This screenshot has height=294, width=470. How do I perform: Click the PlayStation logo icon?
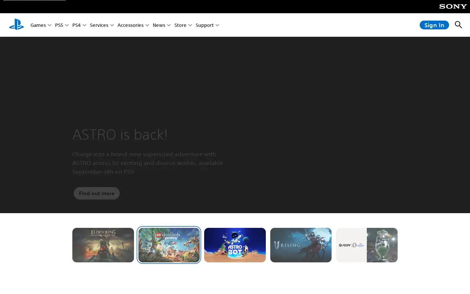pos(17,25)
